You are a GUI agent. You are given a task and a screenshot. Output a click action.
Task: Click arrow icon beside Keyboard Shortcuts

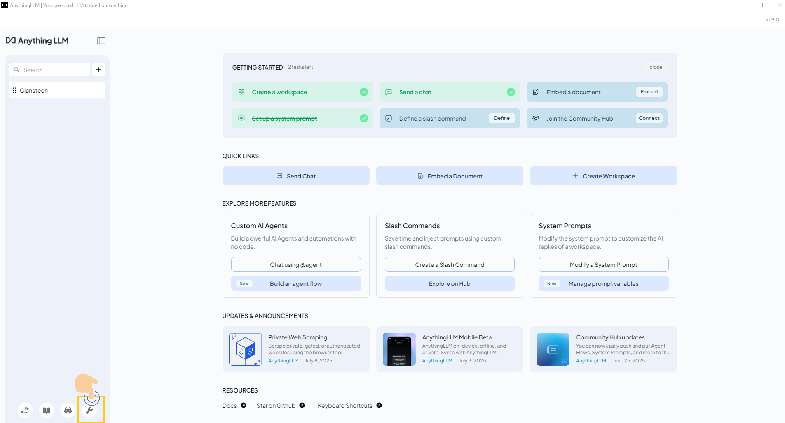[379, 405]
